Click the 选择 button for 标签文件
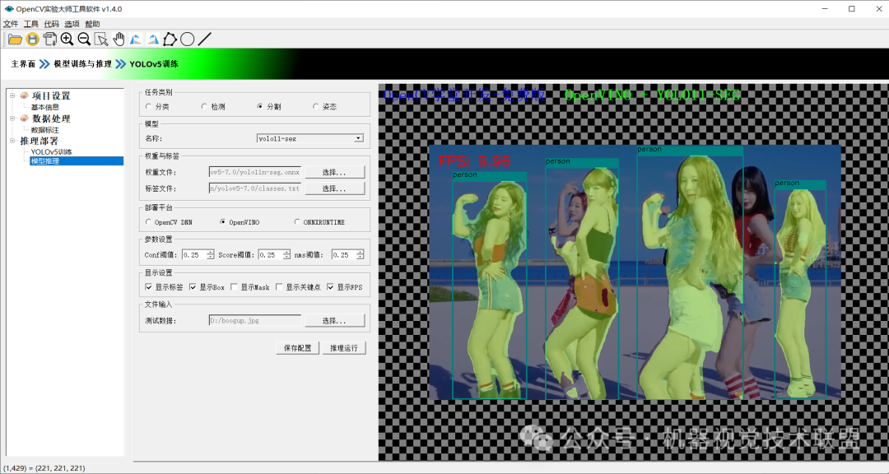The height and width of the screenshot is (474, 889). (x=334, y=188)
